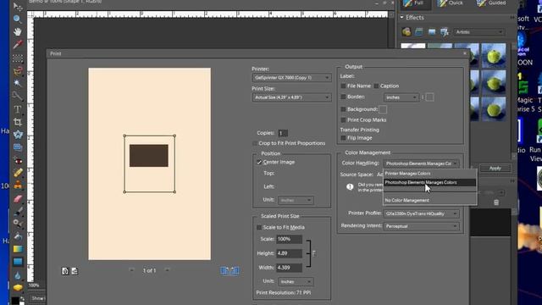Screen dimensions: 542x305
Task: Open Filters category in Effects panel
Action: pos(406,32)
